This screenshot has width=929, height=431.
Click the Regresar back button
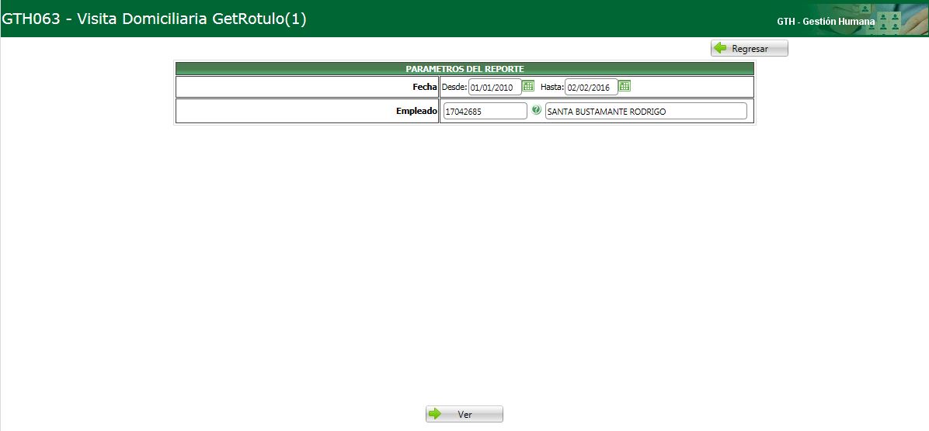[x=750, y=49]
